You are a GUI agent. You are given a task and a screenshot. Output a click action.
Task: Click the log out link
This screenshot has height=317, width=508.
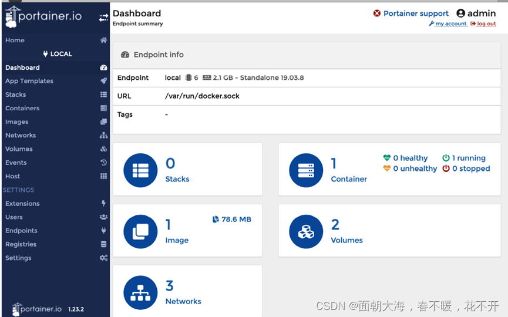pos(486,24)
